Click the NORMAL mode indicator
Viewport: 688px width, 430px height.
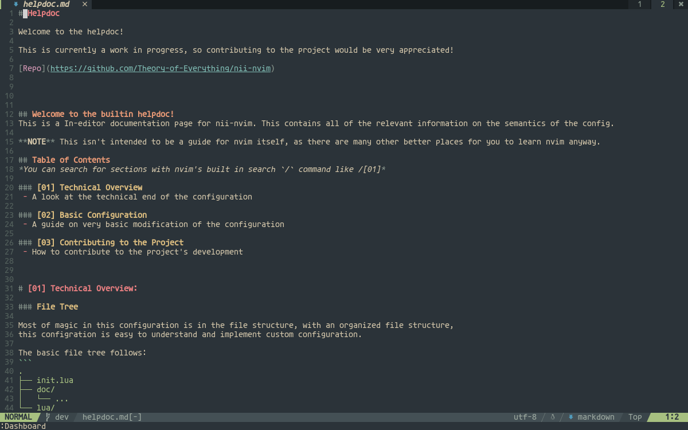18,417
